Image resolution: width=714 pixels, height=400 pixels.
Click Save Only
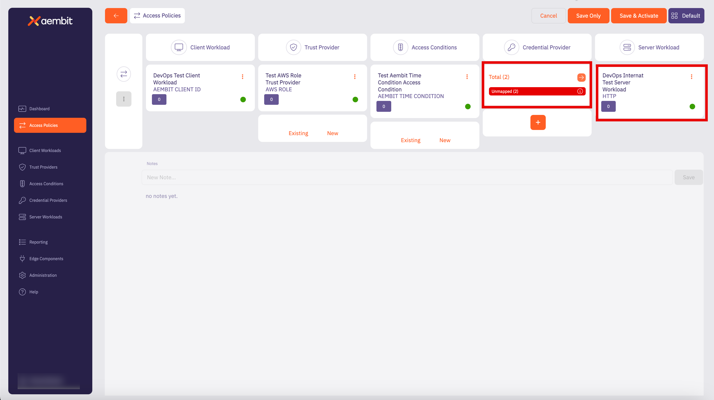tap(588, 16)
